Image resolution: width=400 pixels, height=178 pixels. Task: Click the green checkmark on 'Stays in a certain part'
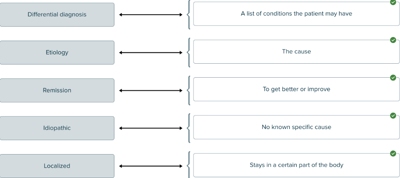(x=393, y=153)
